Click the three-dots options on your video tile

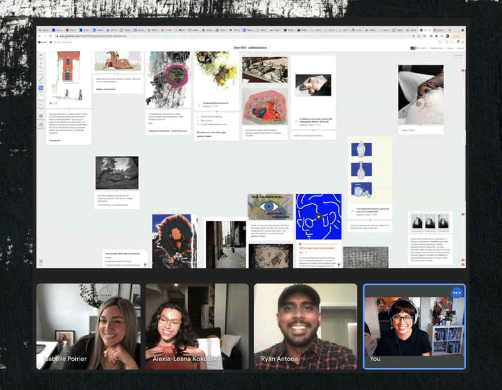click(x=456, y=293)
